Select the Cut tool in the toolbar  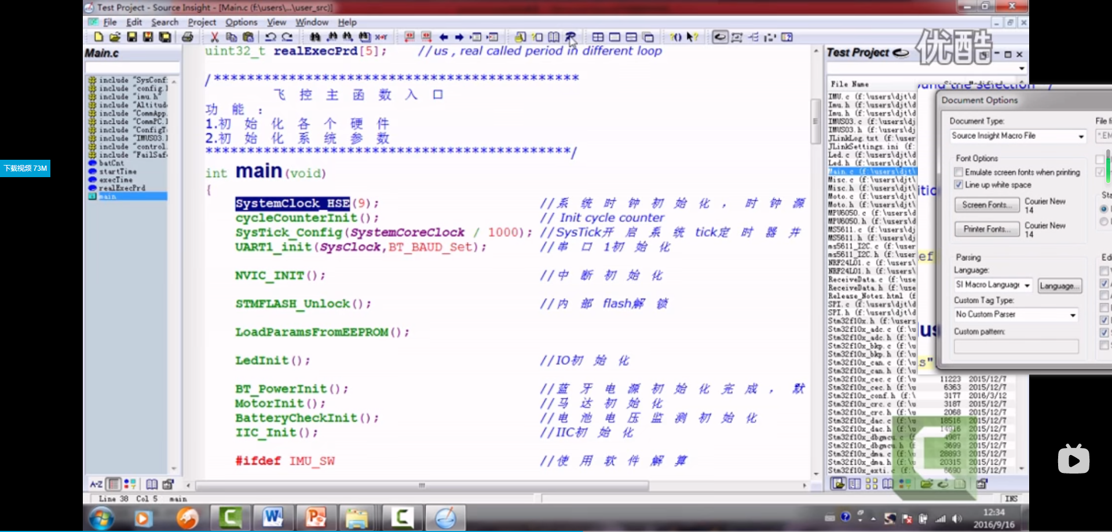(214, 36)
